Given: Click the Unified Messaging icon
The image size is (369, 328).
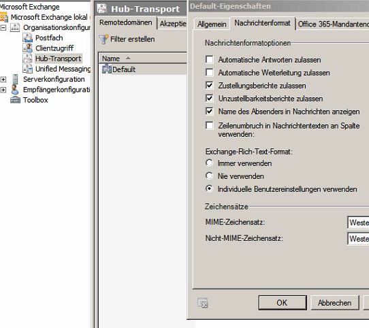Looking at the screenshot, I should 27,69.
